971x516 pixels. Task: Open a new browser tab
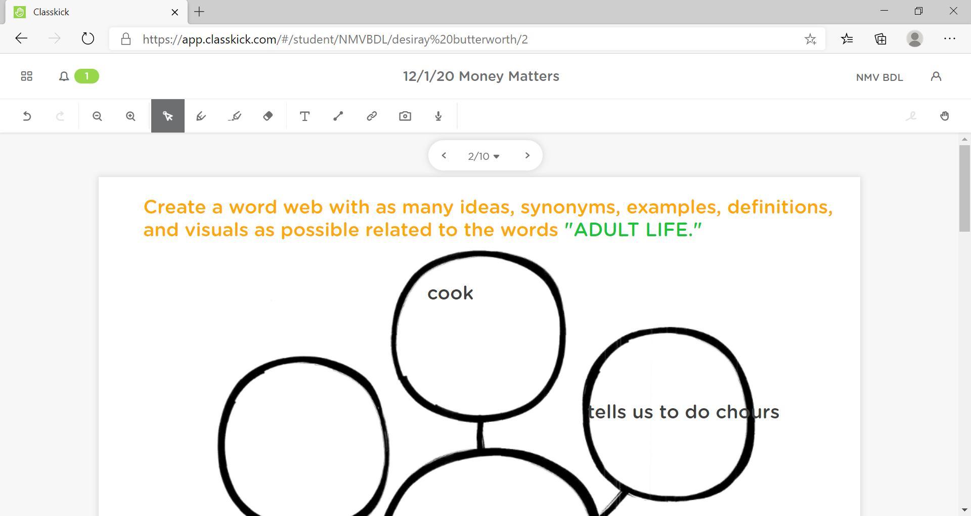(x=199, y=12)
